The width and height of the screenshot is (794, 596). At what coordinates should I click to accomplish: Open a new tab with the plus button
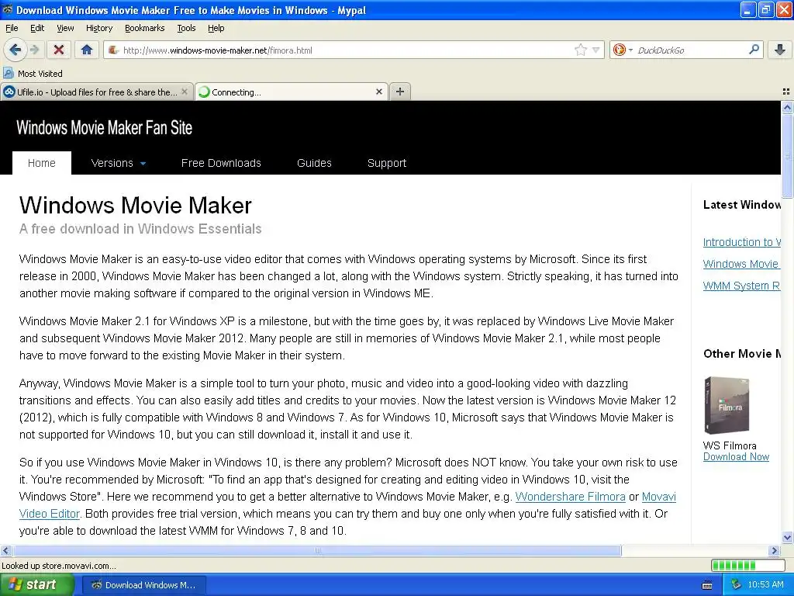[400, 92]
